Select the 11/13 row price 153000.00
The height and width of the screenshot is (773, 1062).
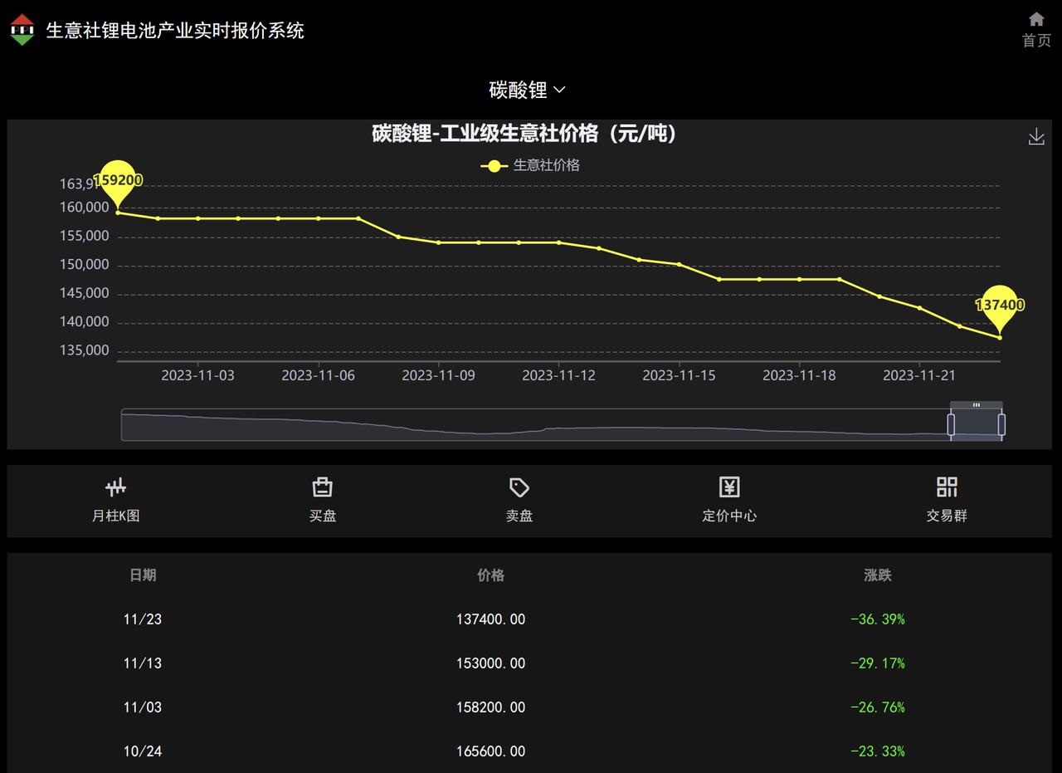(490, 663)
